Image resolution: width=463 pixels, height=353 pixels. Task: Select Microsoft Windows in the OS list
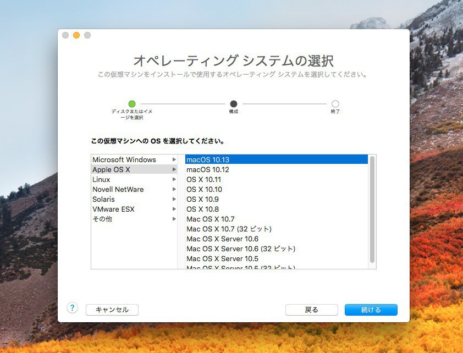point(134,159)
